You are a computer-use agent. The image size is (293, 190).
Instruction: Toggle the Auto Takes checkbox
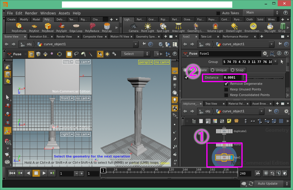pyautogui.click(x=218, y=13)
